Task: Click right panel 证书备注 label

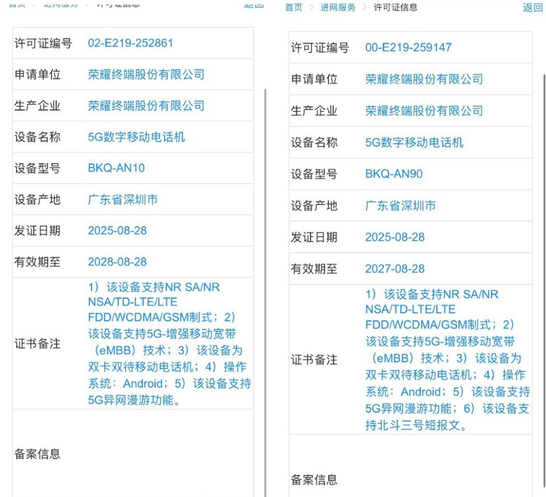Action: coord(314,360)
